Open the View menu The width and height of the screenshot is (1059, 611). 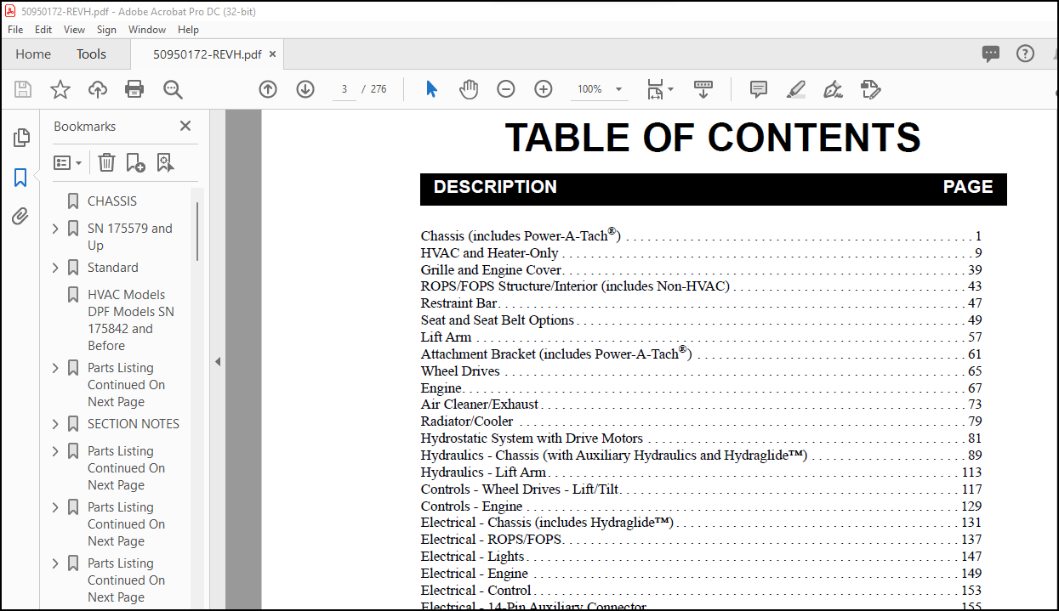[x=75, y=30]
